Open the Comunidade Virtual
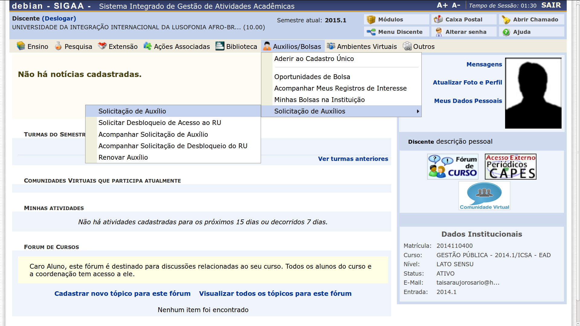Screen dimensions: 580x326 [484, 195]
